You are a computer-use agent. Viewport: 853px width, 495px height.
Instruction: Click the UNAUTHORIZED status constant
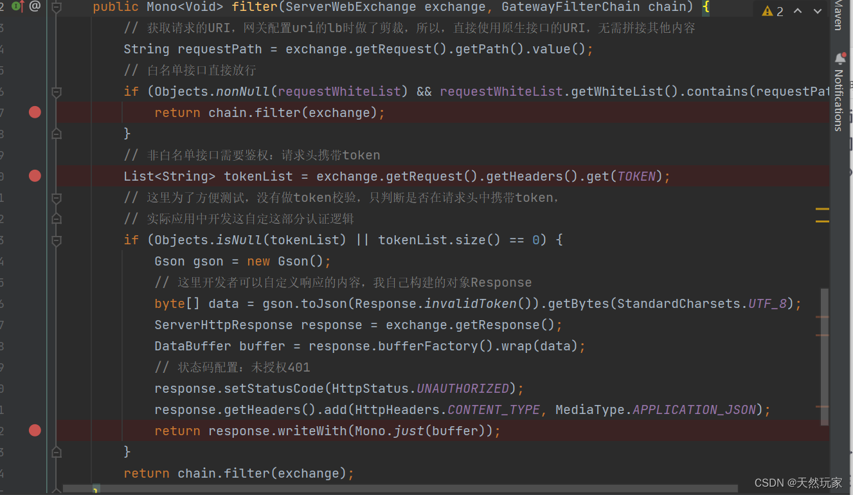coord(463,389)
